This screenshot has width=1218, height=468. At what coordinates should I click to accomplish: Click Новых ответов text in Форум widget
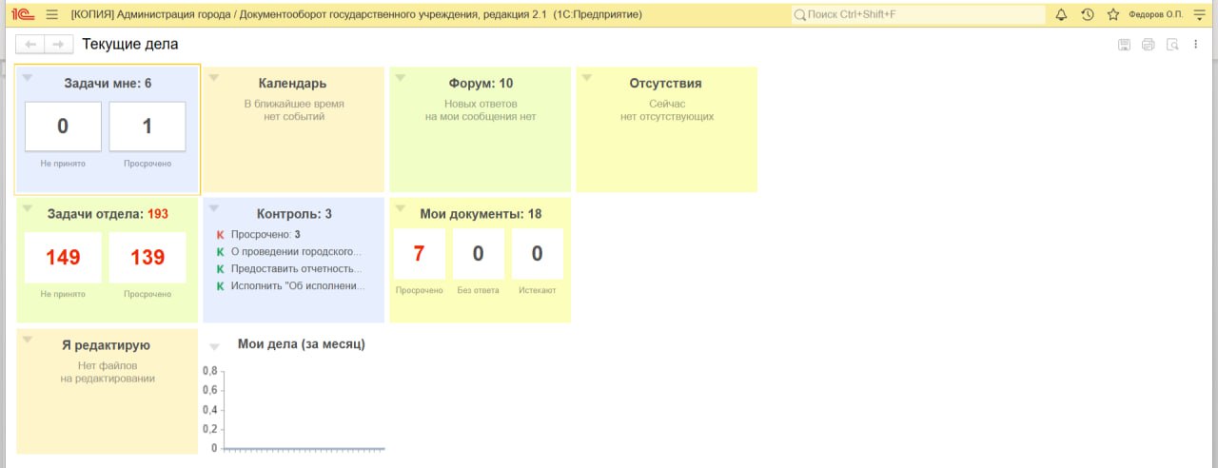pos(481,104)
